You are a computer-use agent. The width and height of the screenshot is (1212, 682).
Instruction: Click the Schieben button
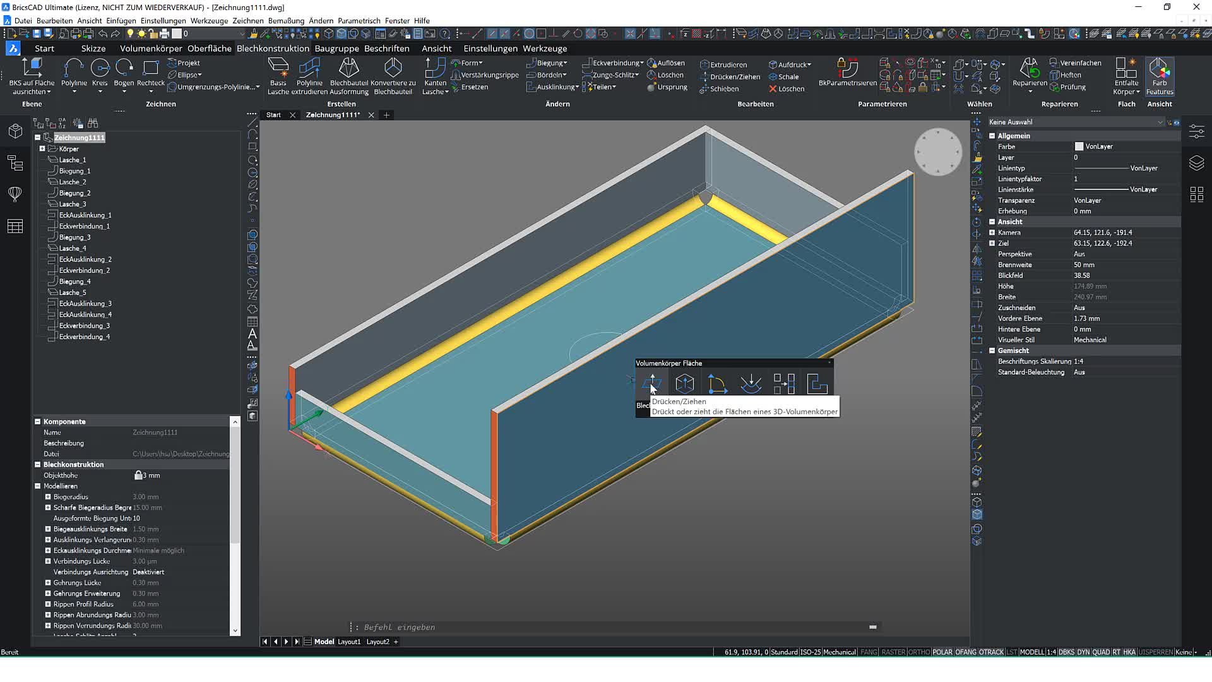point(719,89)
